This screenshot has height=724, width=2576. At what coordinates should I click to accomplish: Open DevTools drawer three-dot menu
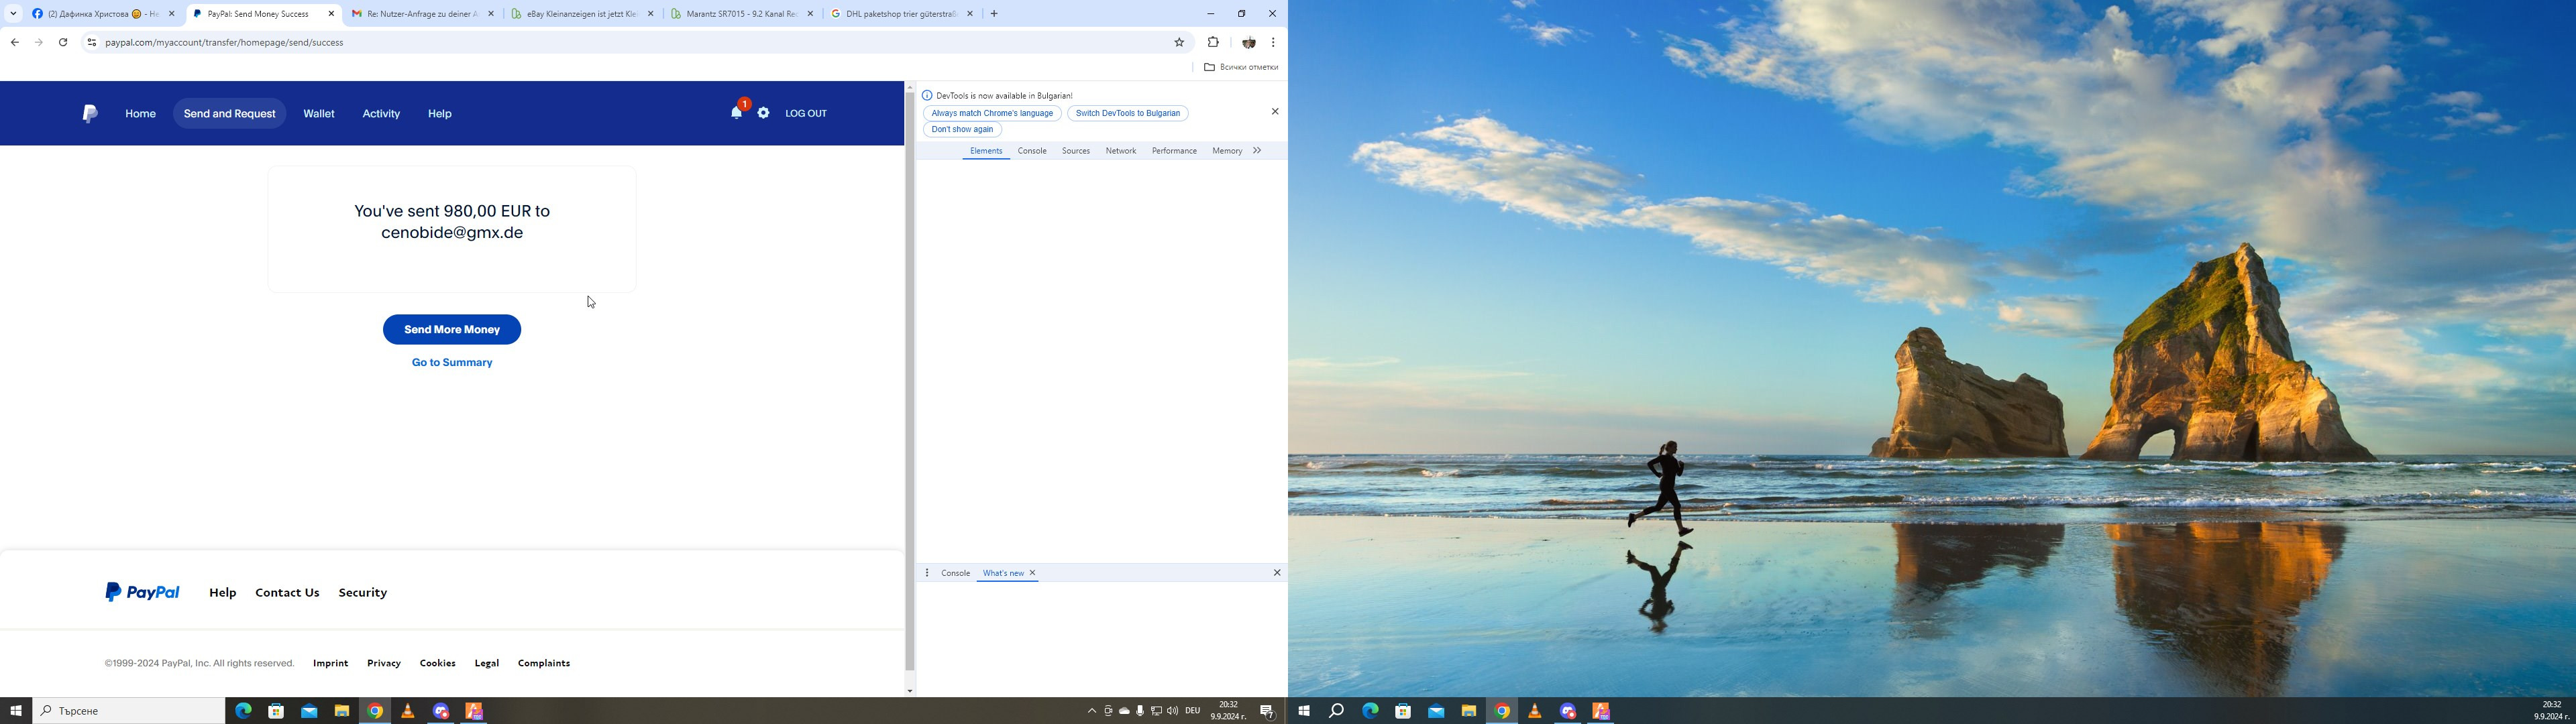[x=927, y=573]
